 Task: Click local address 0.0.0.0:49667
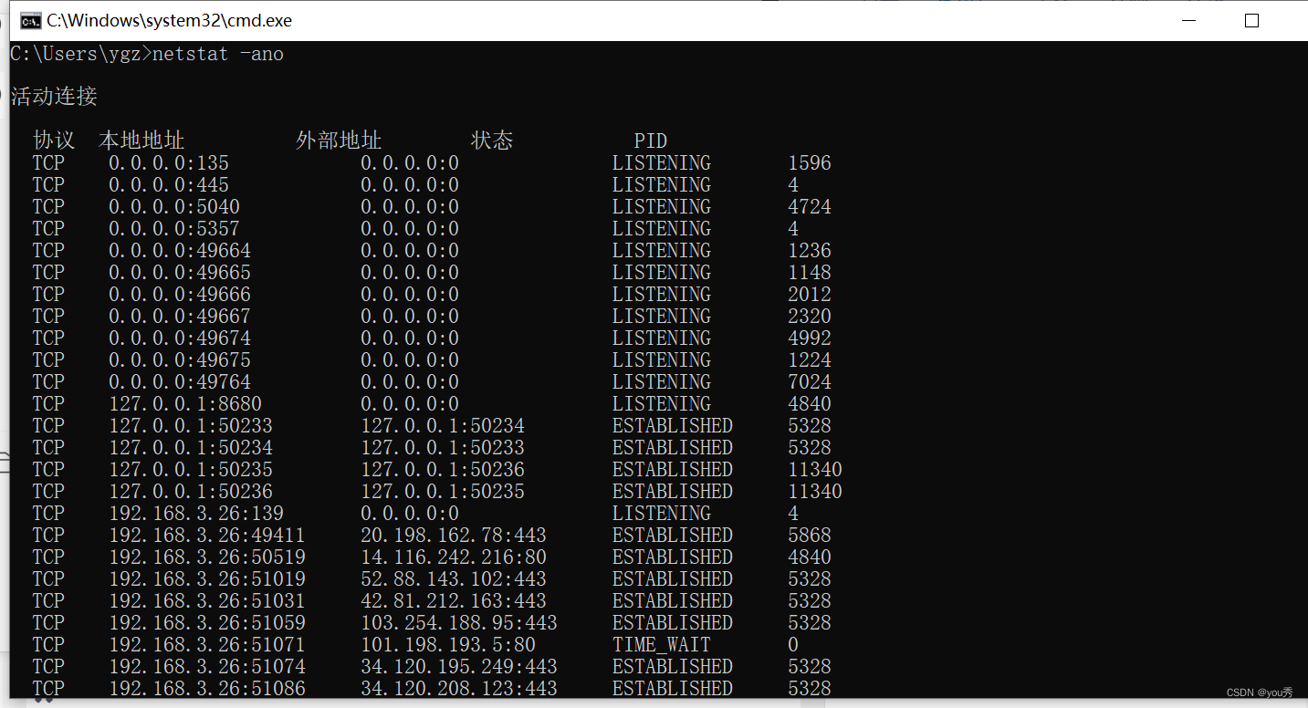[x=180, y=317]
